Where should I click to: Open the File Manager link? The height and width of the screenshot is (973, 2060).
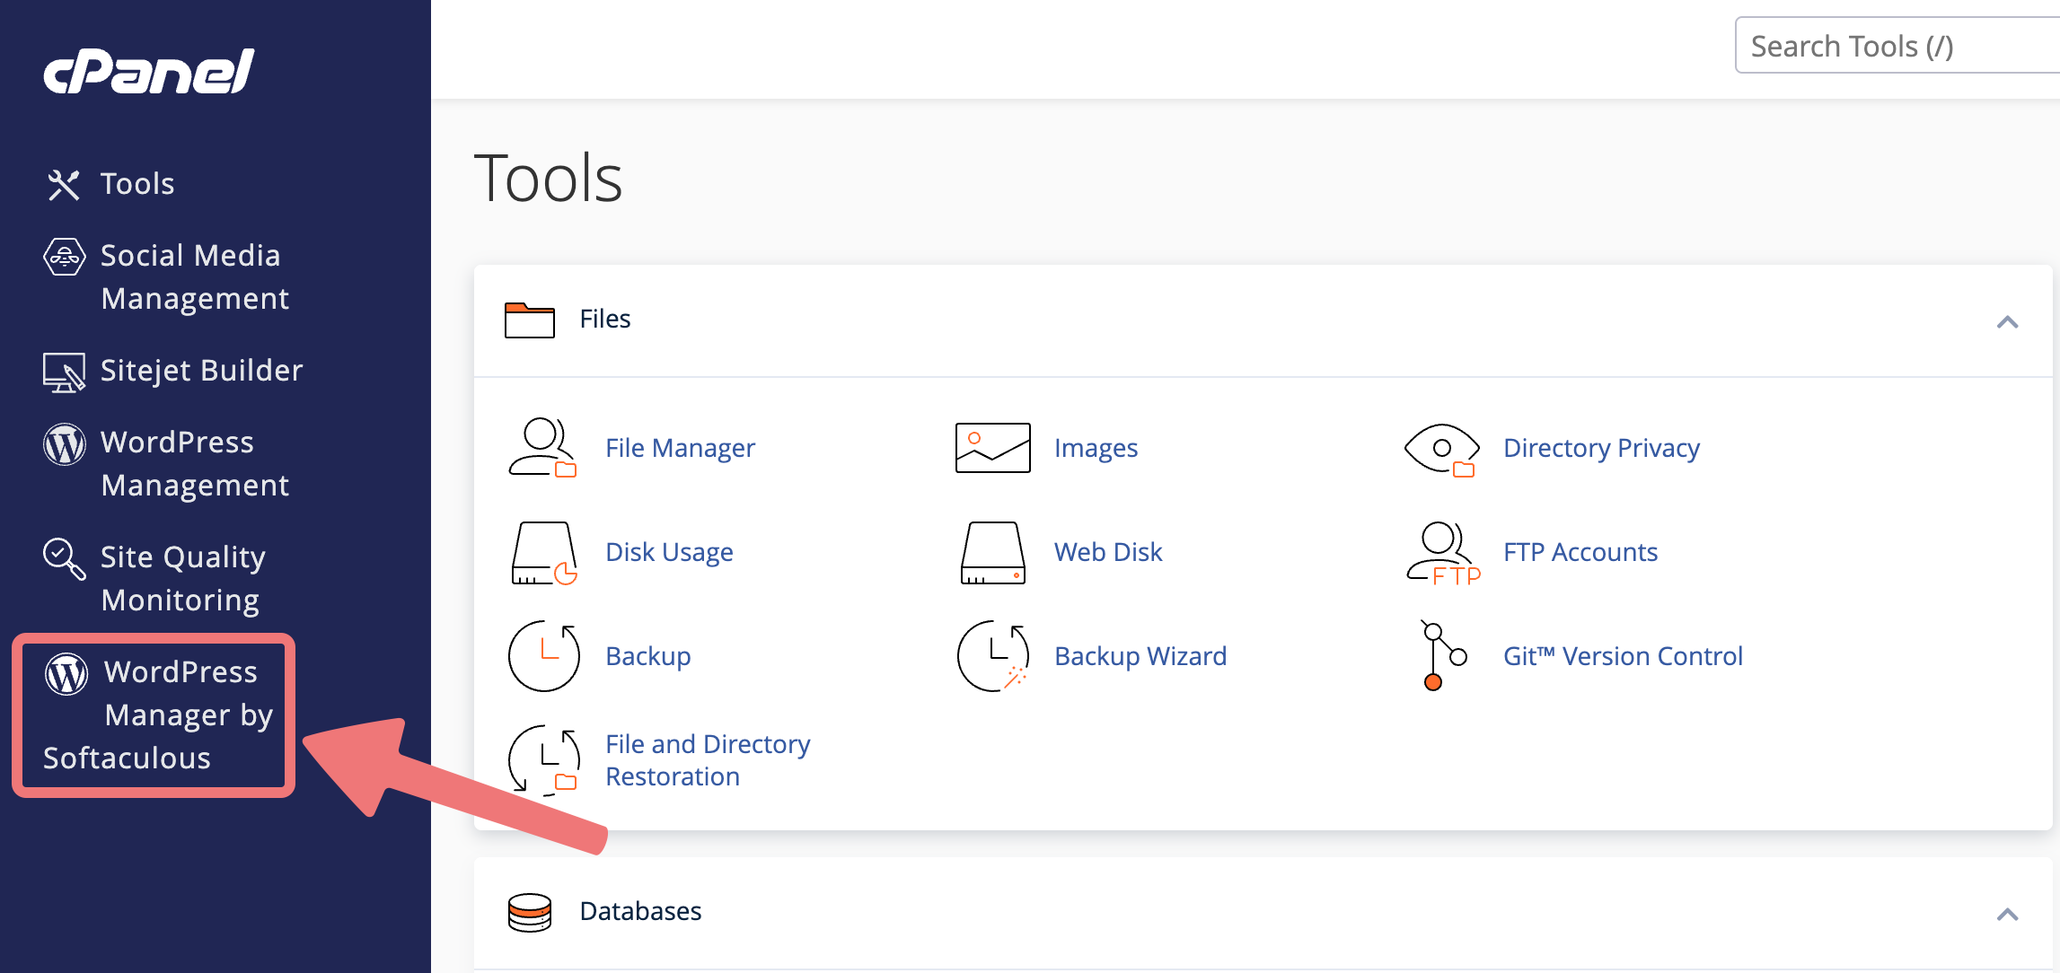(680, 447)
